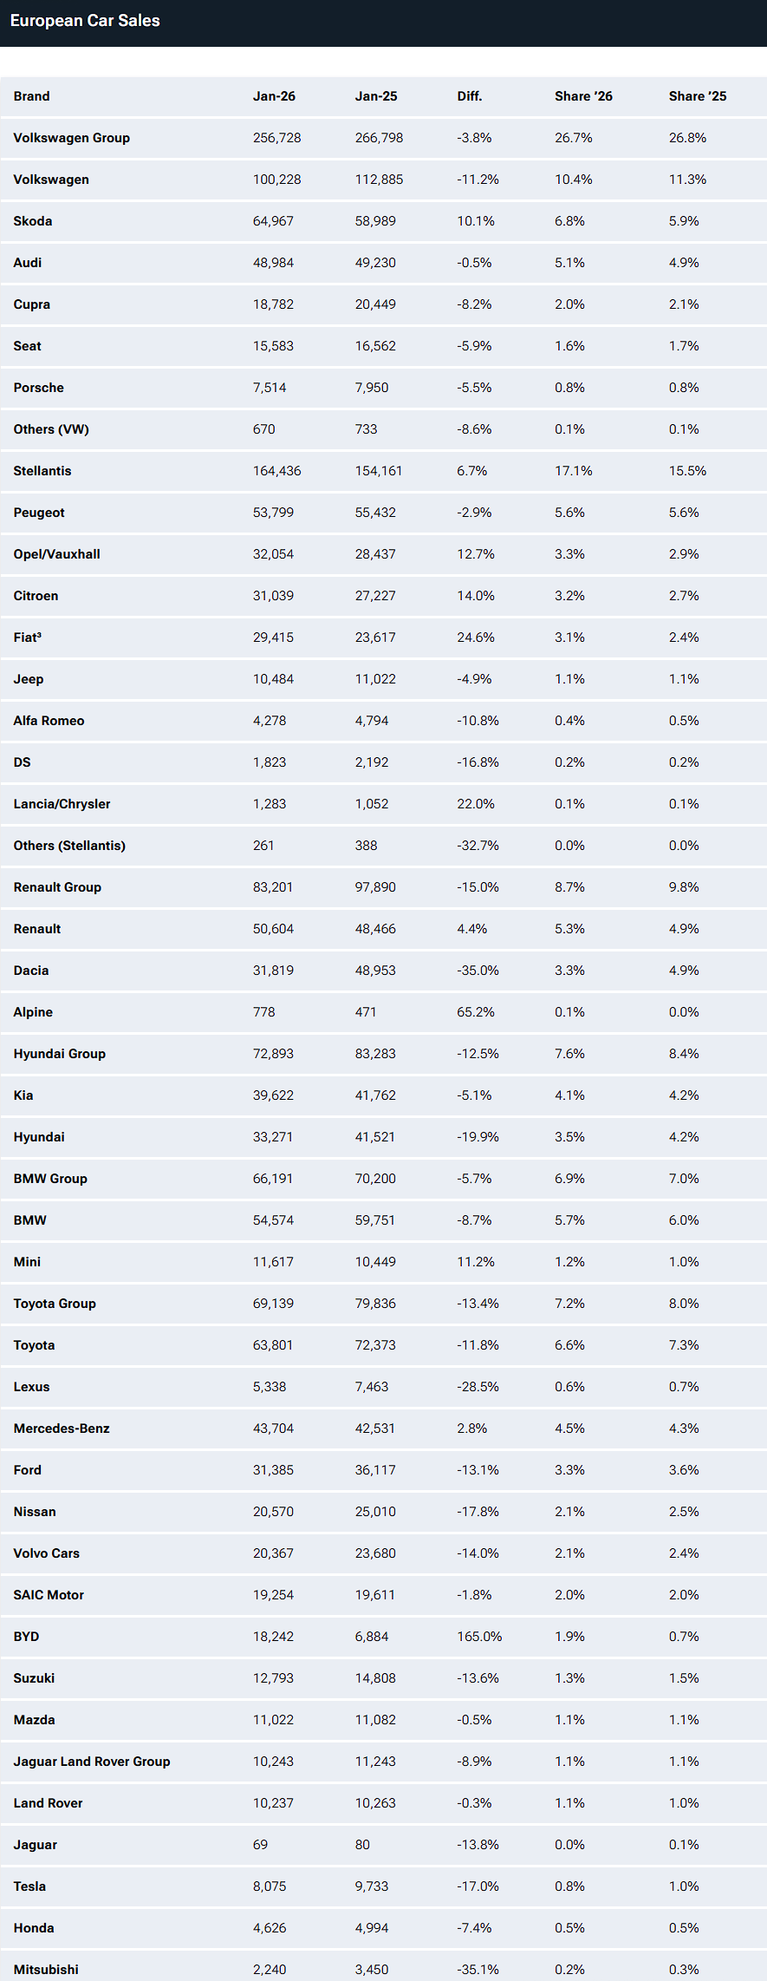
Task: Select the Volkswagen Group brand name
Action: [72, 138]
